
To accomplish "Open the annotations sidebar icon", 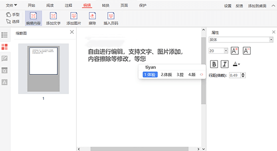I will (x=4, y=58).
